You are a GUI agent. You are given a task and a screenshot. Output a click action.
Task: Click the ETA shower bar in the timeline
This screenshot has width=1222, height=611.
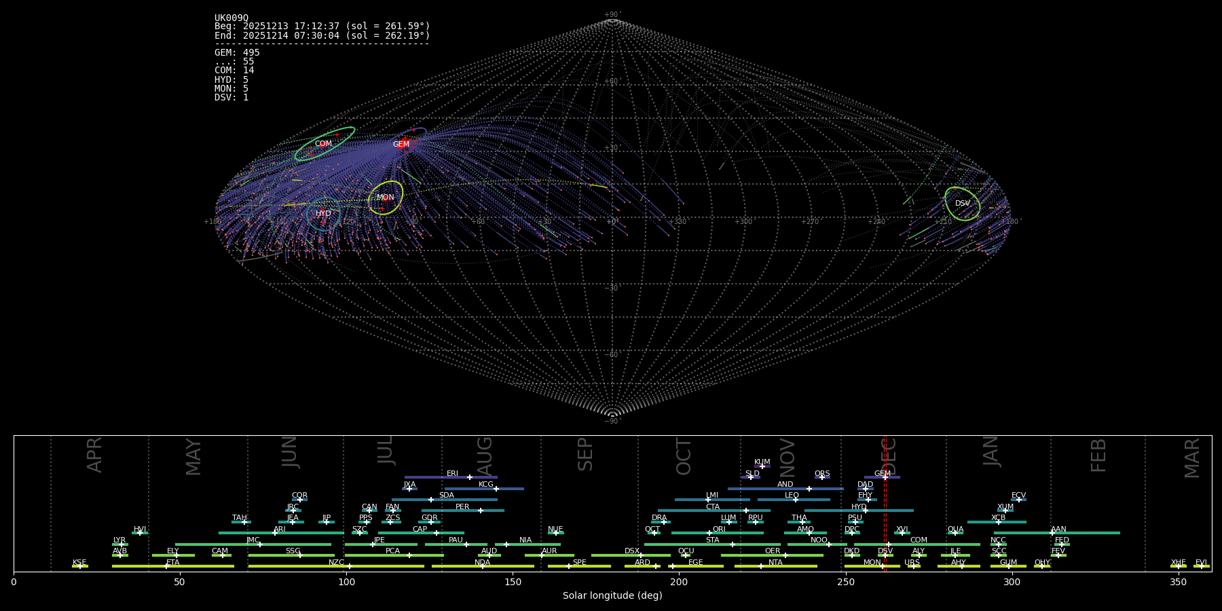(x=173, y=566)
